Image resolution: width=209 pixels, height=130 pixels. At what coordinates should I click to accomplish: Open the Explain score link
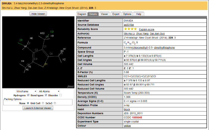click(147, 29)
